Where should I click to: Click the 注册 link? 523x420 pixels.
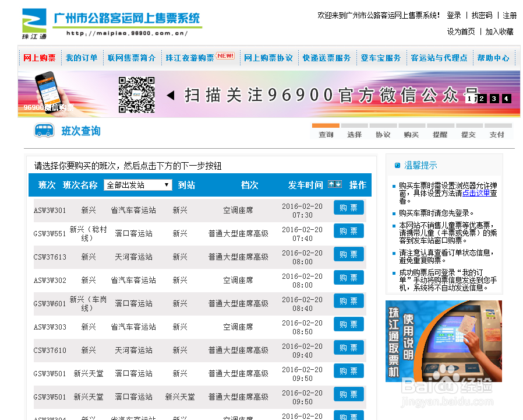510,15
